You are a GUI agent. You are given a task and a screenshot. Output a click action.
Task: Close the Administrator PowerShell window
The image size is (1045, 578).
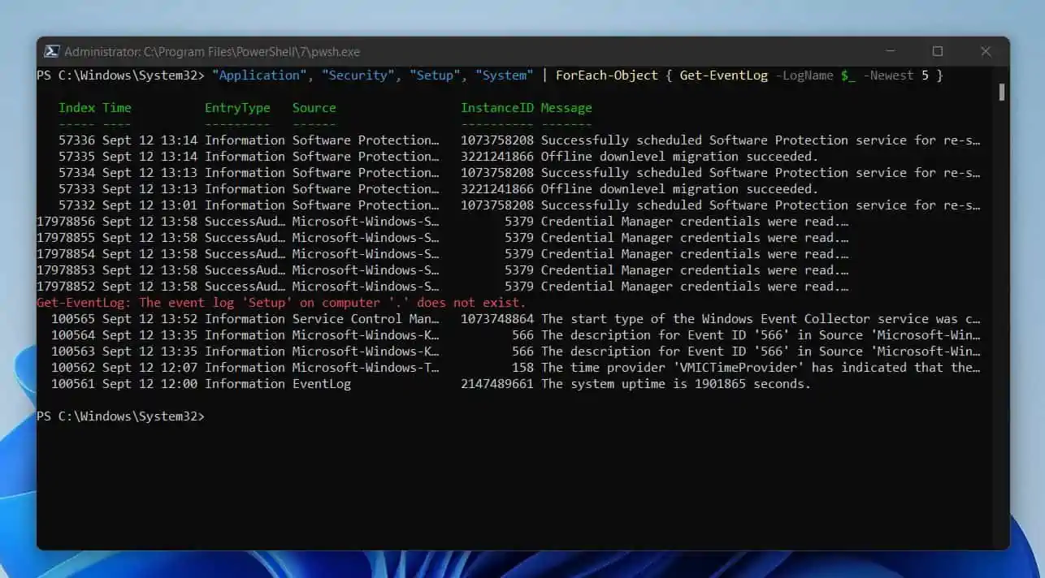[x=985, y=51]
